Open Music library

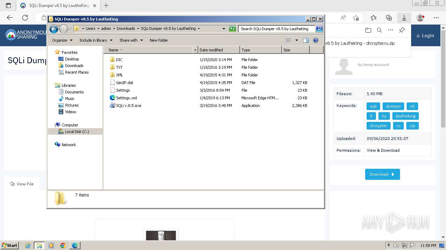(x=70, y=99)
